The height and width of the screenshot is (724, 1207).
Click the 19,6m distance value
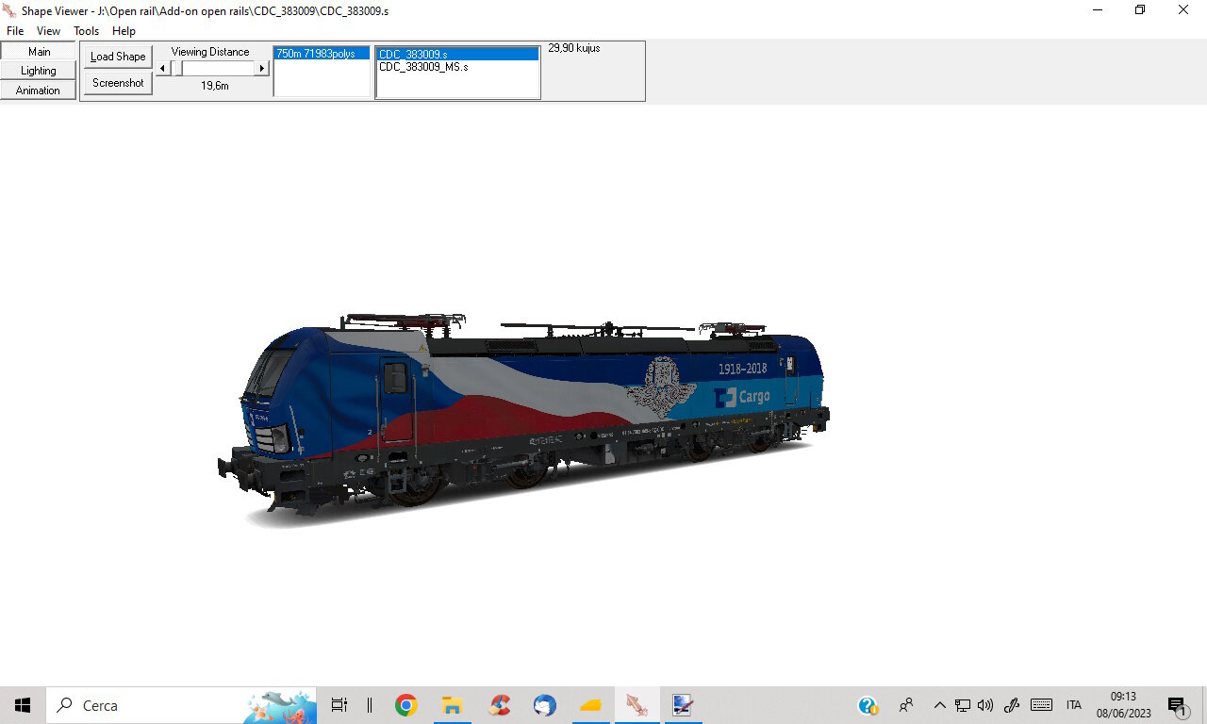tap(215, 86)
